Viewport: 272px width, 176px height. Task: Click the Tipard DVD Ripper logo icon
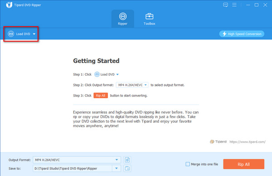coord(9,5)
